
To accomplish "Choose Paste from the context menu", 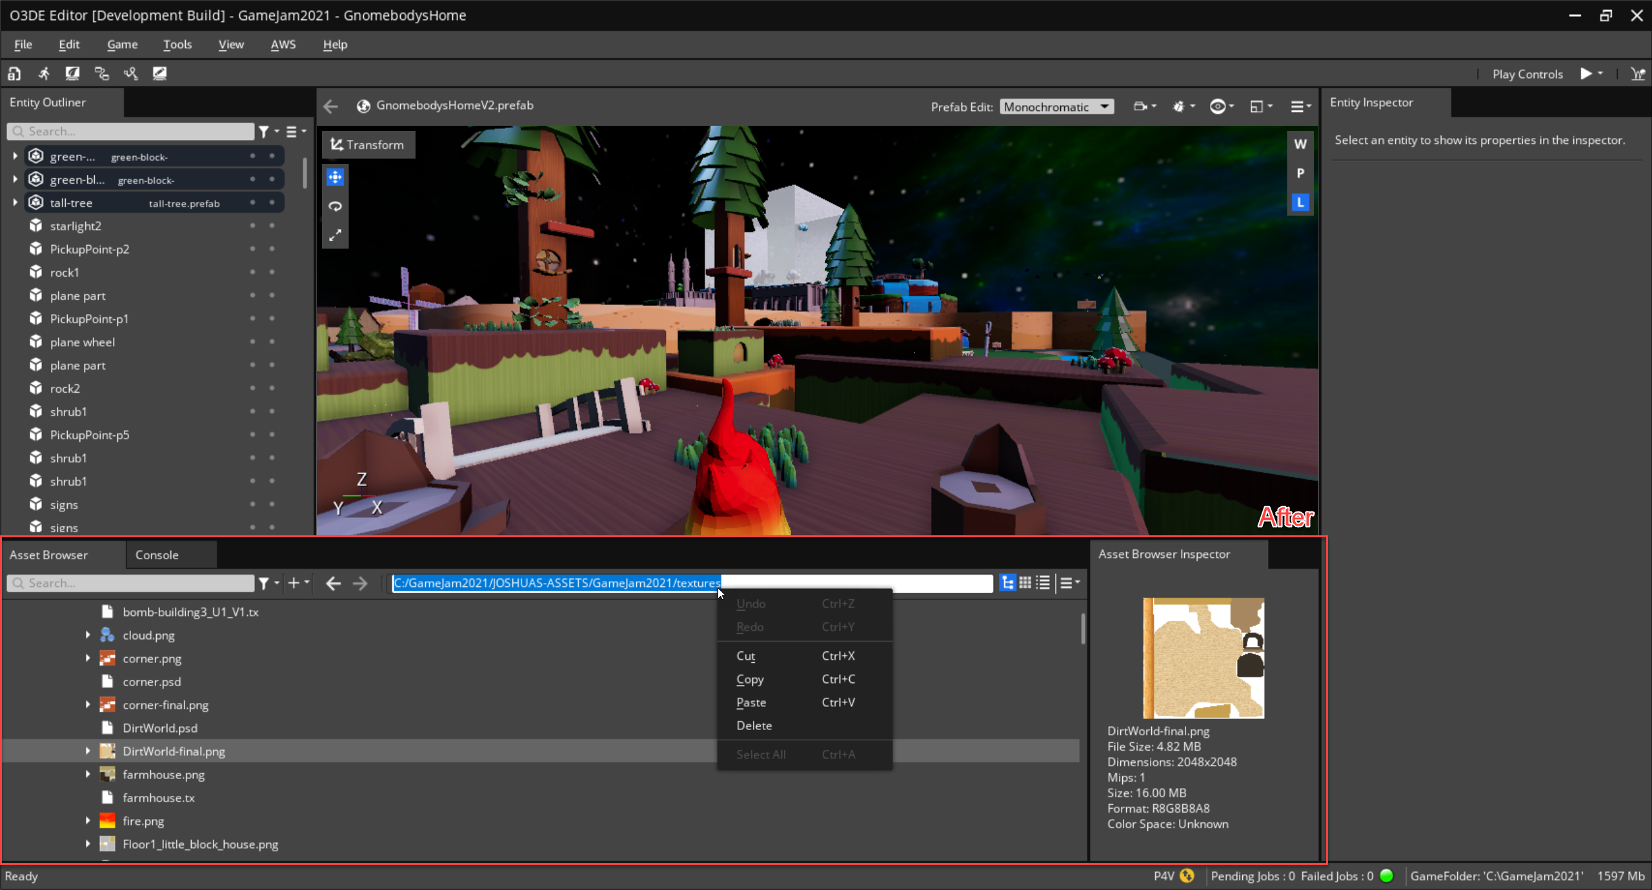I will pos(751,702).
